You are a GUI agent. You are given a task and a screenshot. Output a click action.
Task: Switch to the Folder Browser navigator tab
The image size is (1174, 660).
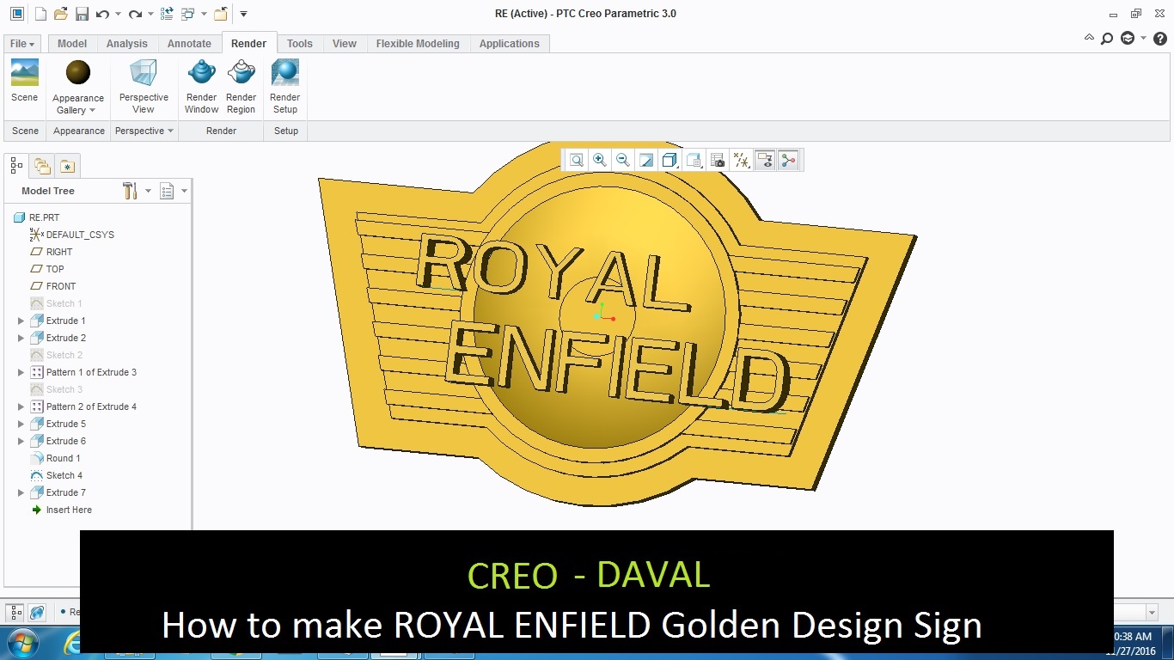(x=42, y=166)
